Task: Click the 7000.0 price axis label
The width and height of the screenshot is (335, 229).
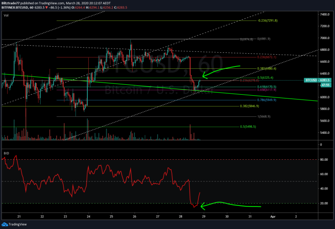Action: pyautogui.click(x=325, y=38)
